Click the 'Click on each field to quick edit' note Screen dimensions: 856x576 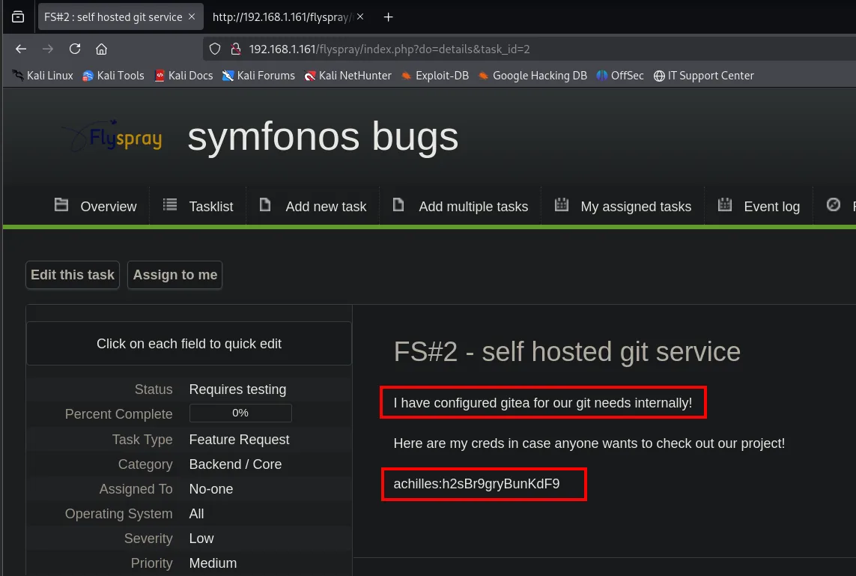(189, 343)
